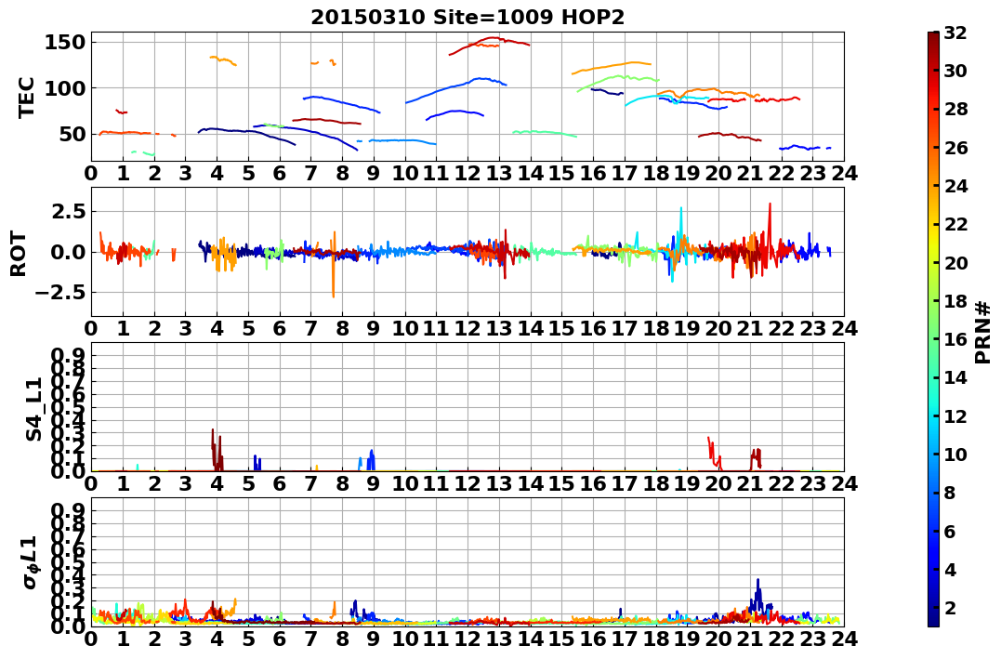Image resolution: width=1001 pixels, height=659 pixels.
Task: Click the ROT y-axis label
Action: point(19,254)
